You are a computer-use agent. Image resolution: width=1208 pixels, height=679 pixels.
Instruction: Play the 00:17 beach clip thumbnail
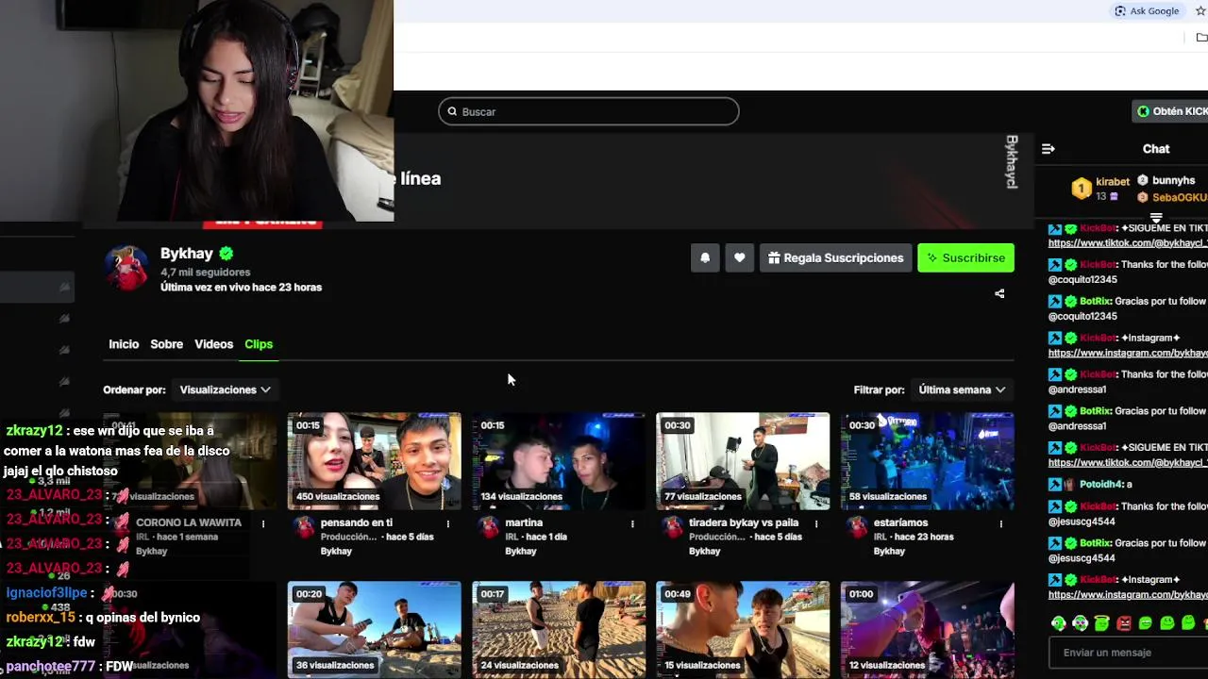pyautogui.click(x=559, y=630)
